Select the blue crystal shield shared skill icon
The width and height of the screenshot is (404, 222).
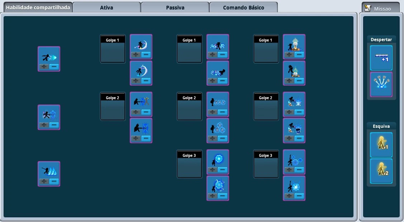point(49,115)
